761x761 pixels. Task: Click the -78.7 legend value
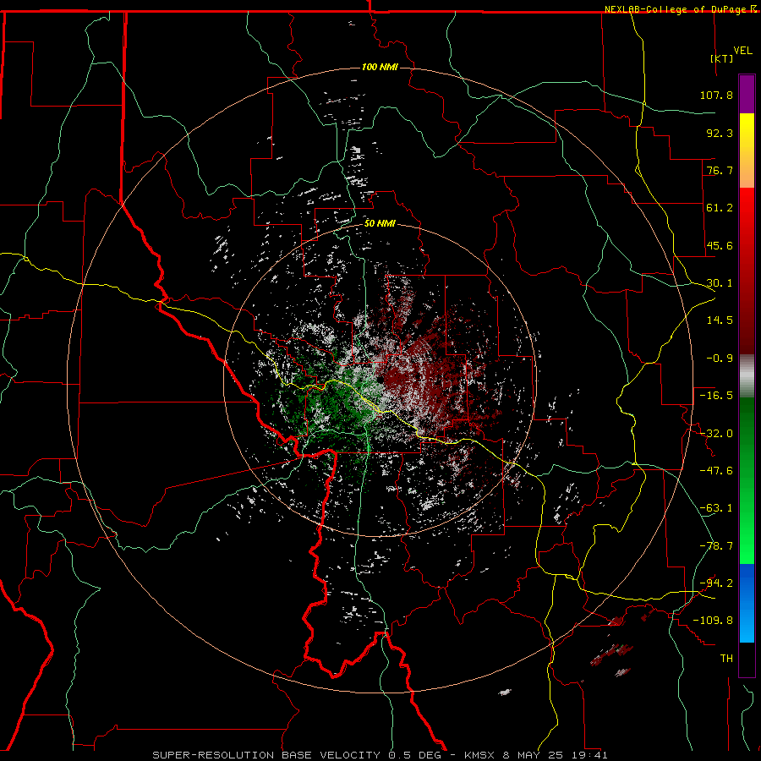pos(716,546)
